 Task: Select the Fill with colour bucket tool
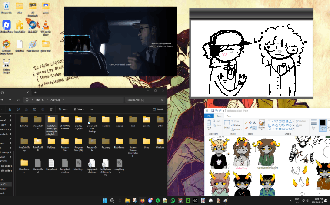[250, 122]
